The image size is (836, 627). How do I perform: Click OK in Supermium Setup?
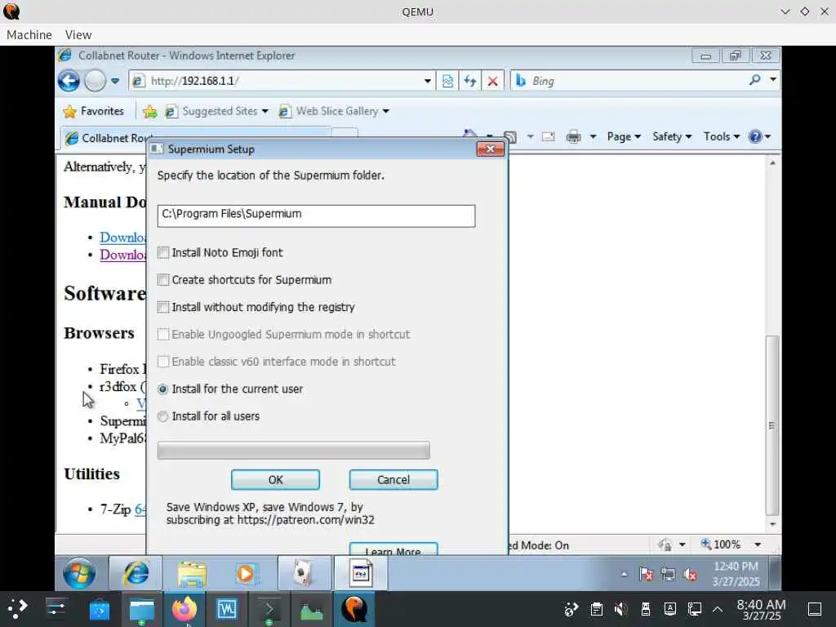coord(276,480)
